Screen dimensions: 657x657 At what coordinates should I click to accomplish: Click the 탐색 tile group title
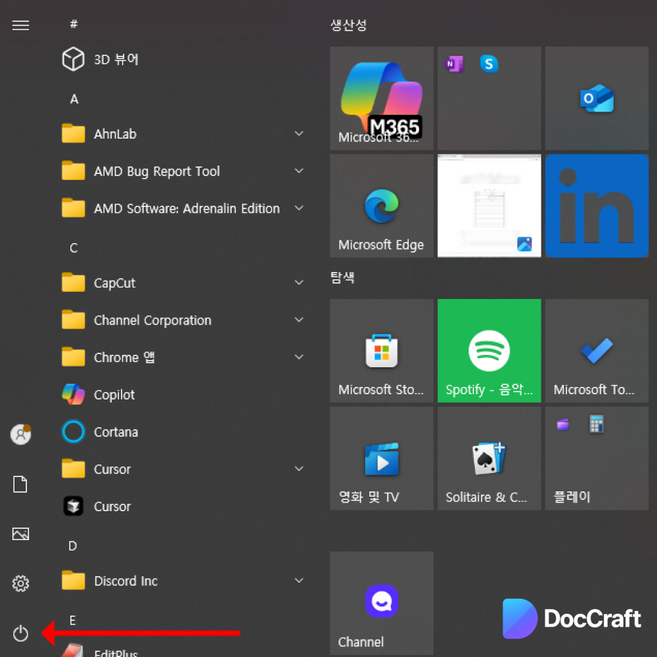(342, 277)
